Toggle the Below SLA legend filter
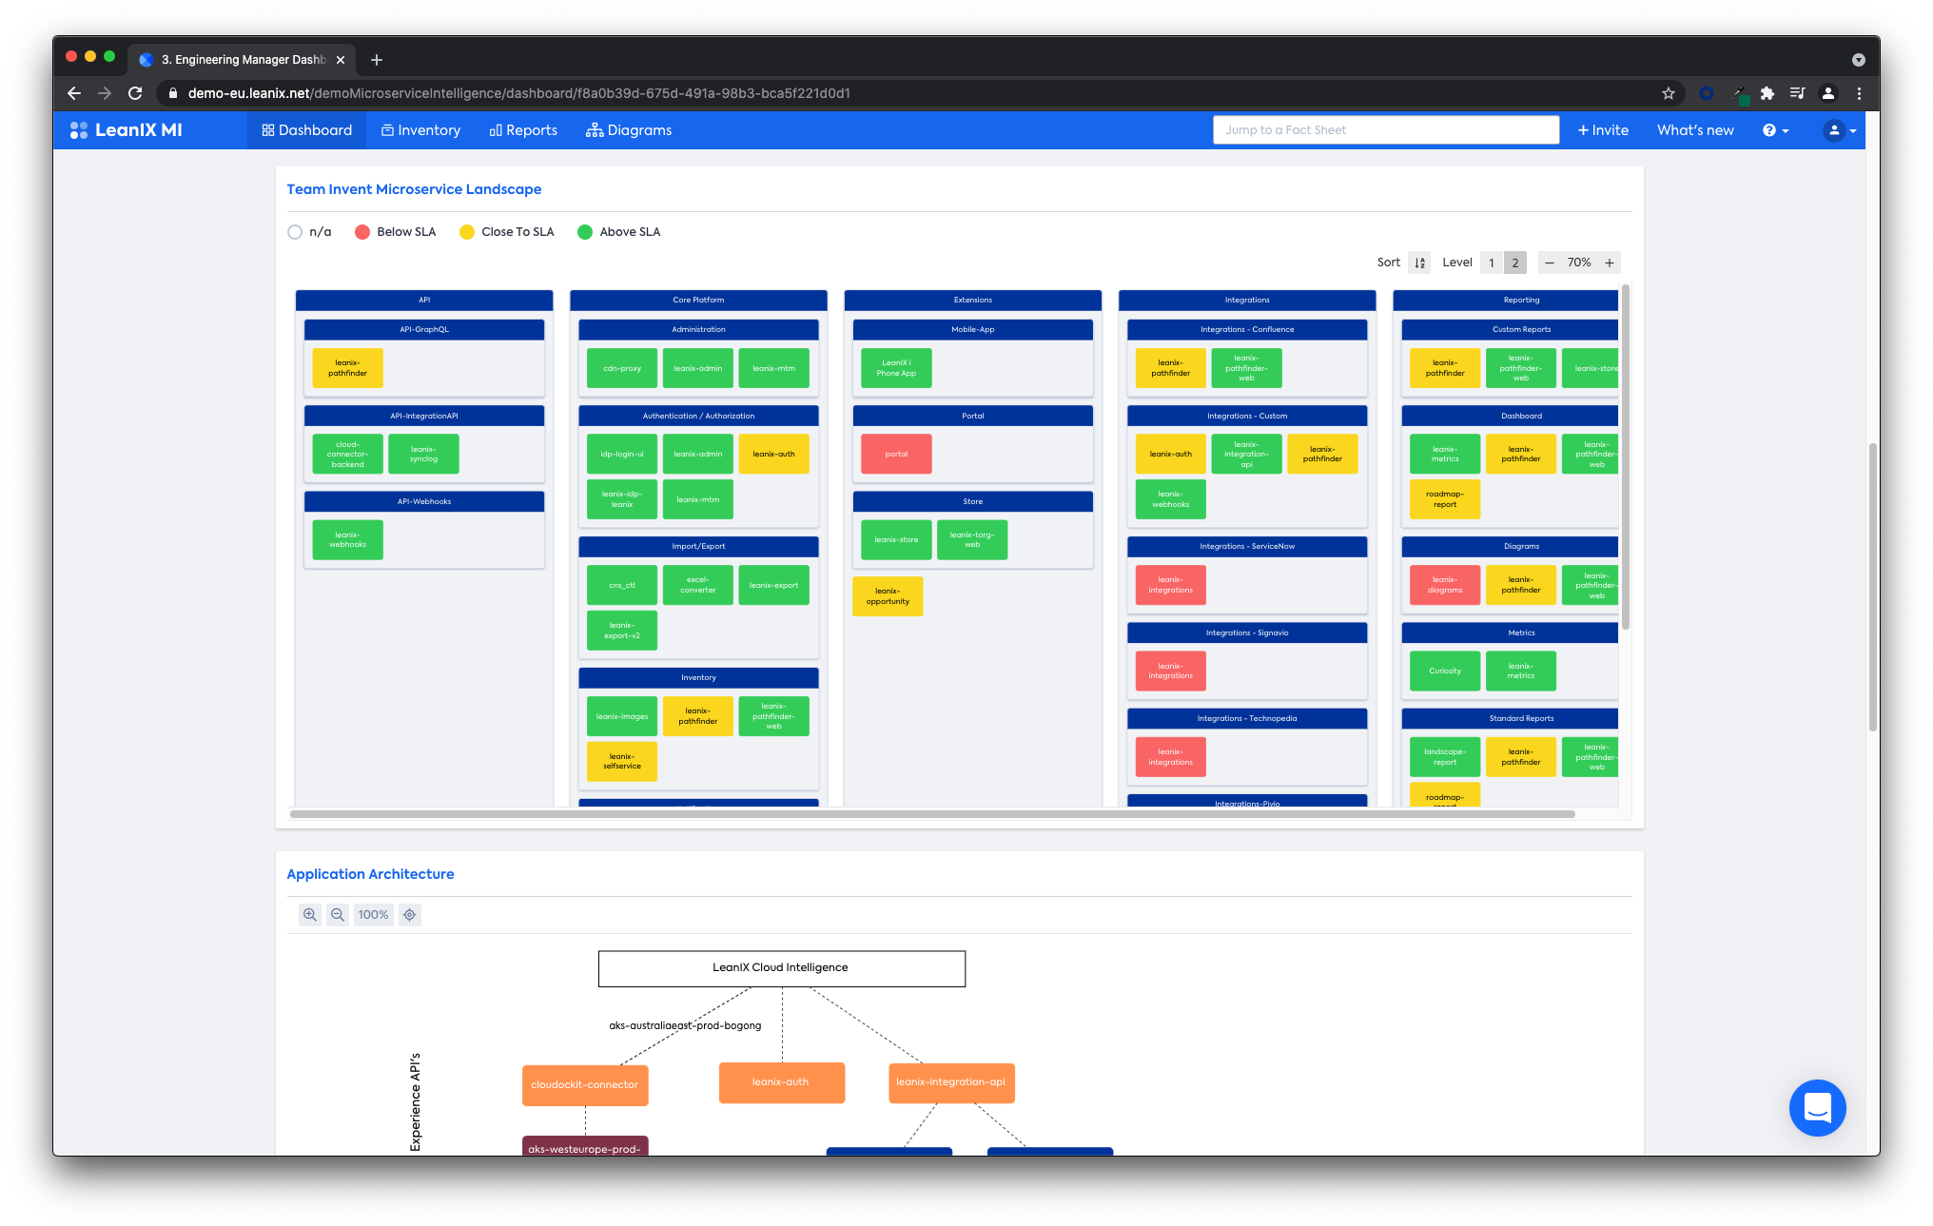 [x=362, y=232]
